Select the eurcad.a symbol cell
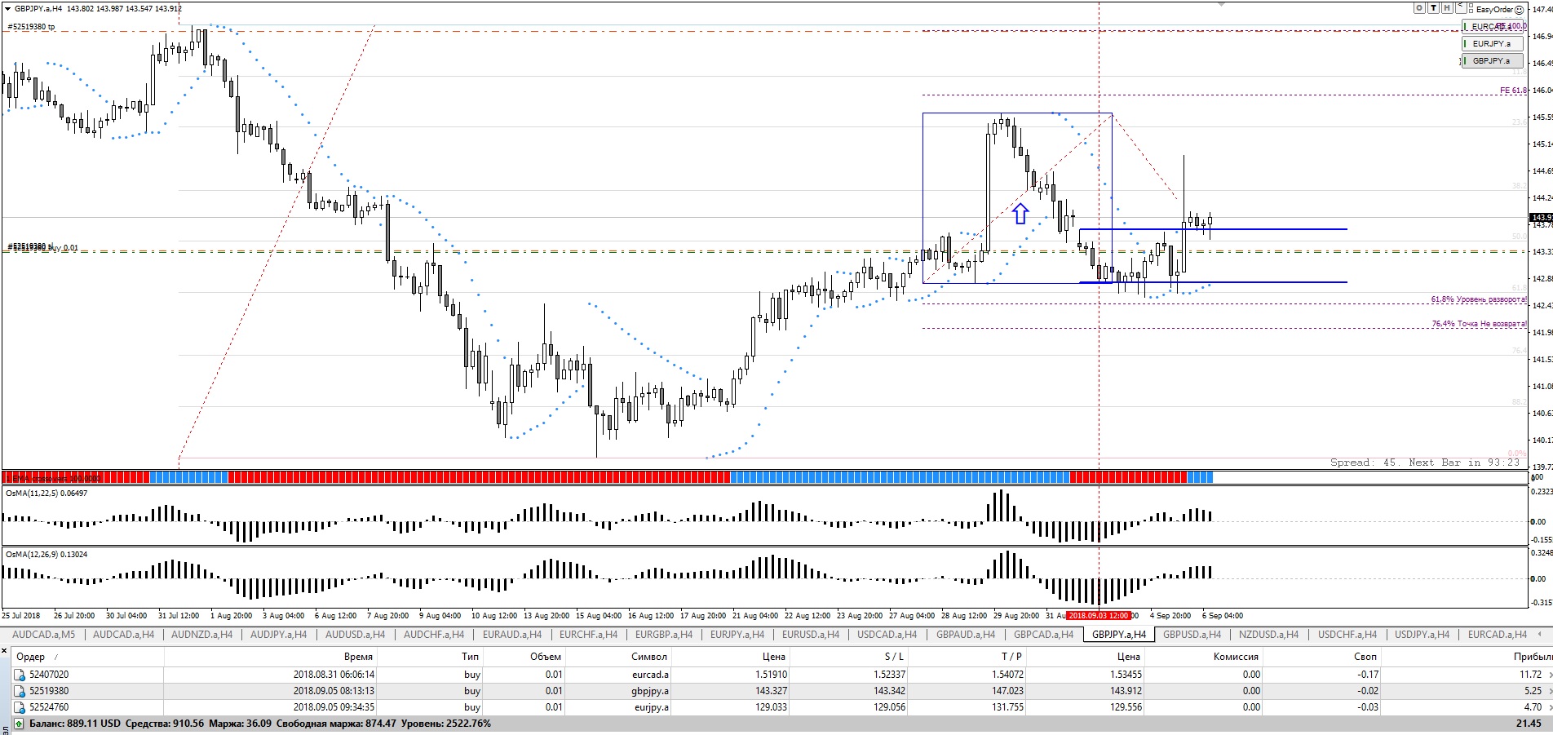1553x735 pixels. (x=650, y=675)
